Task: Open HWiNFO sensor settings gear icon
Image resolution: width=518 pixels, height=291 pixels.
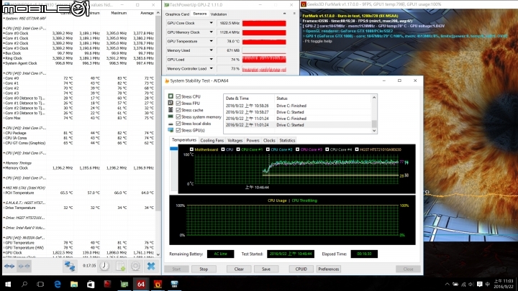Action: pos(135,266)
